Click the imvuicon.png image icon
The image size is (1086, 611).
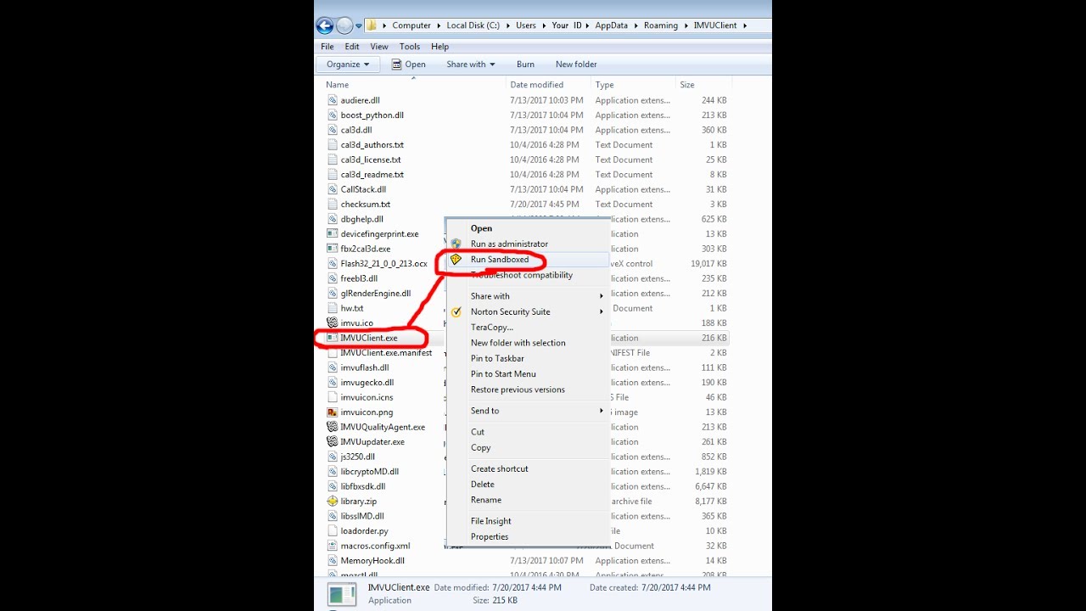pyautogui.click(x=333, y=412)
